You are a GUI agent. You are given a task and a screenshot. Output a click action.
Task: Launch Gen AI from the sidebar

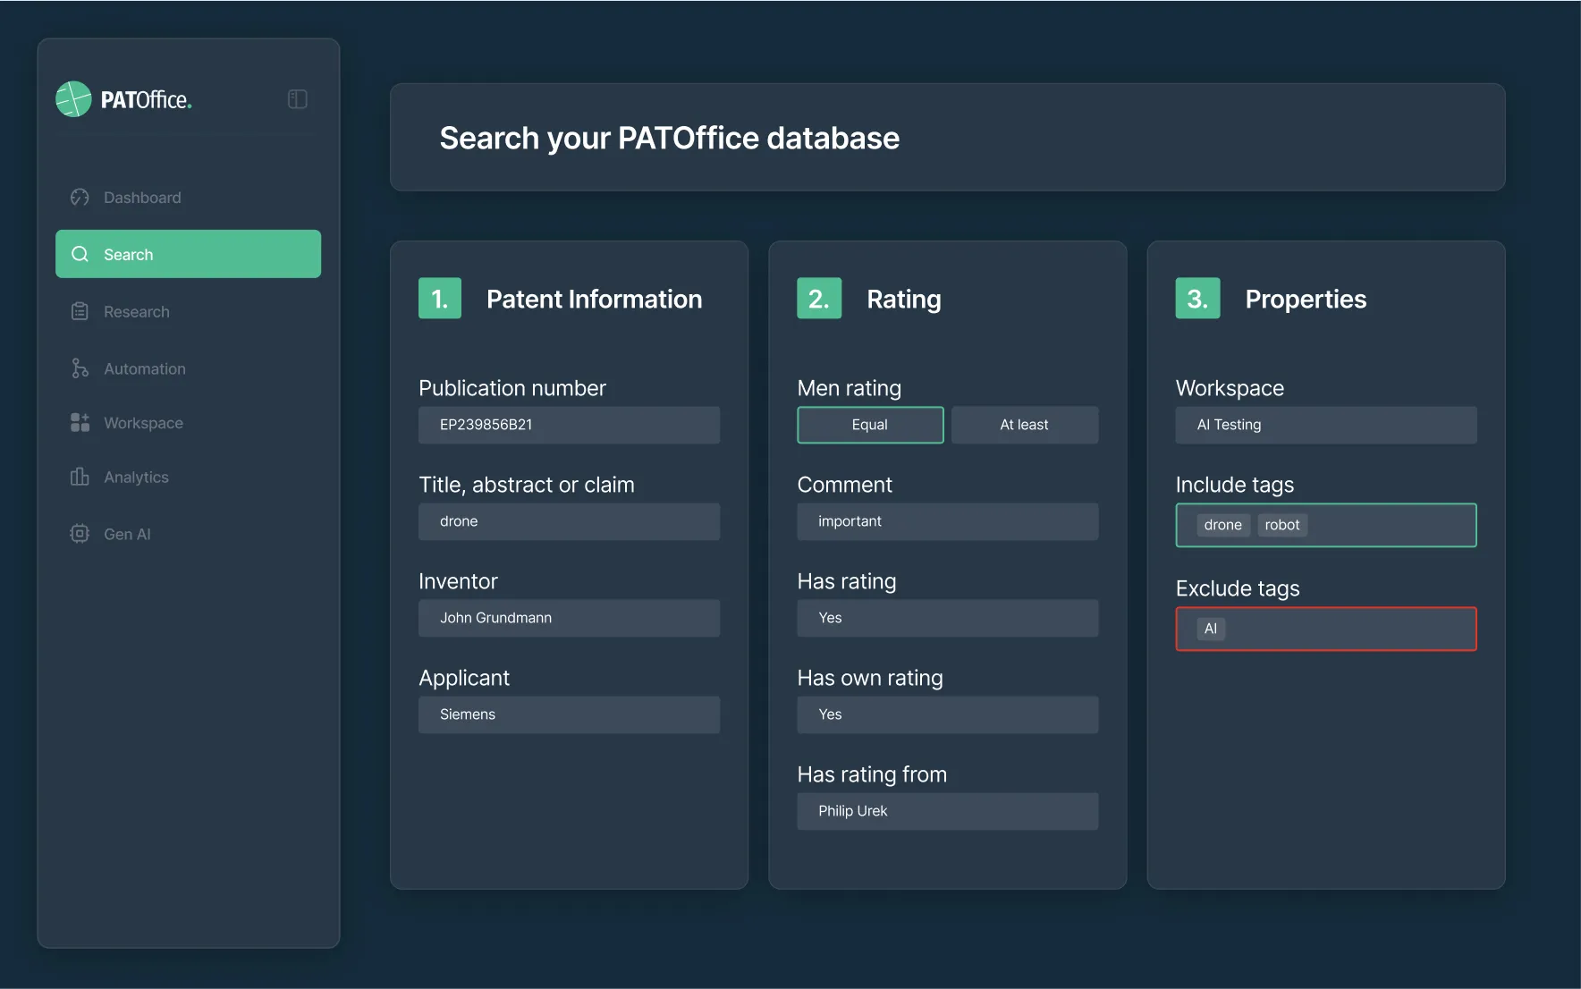pos(128,533)
